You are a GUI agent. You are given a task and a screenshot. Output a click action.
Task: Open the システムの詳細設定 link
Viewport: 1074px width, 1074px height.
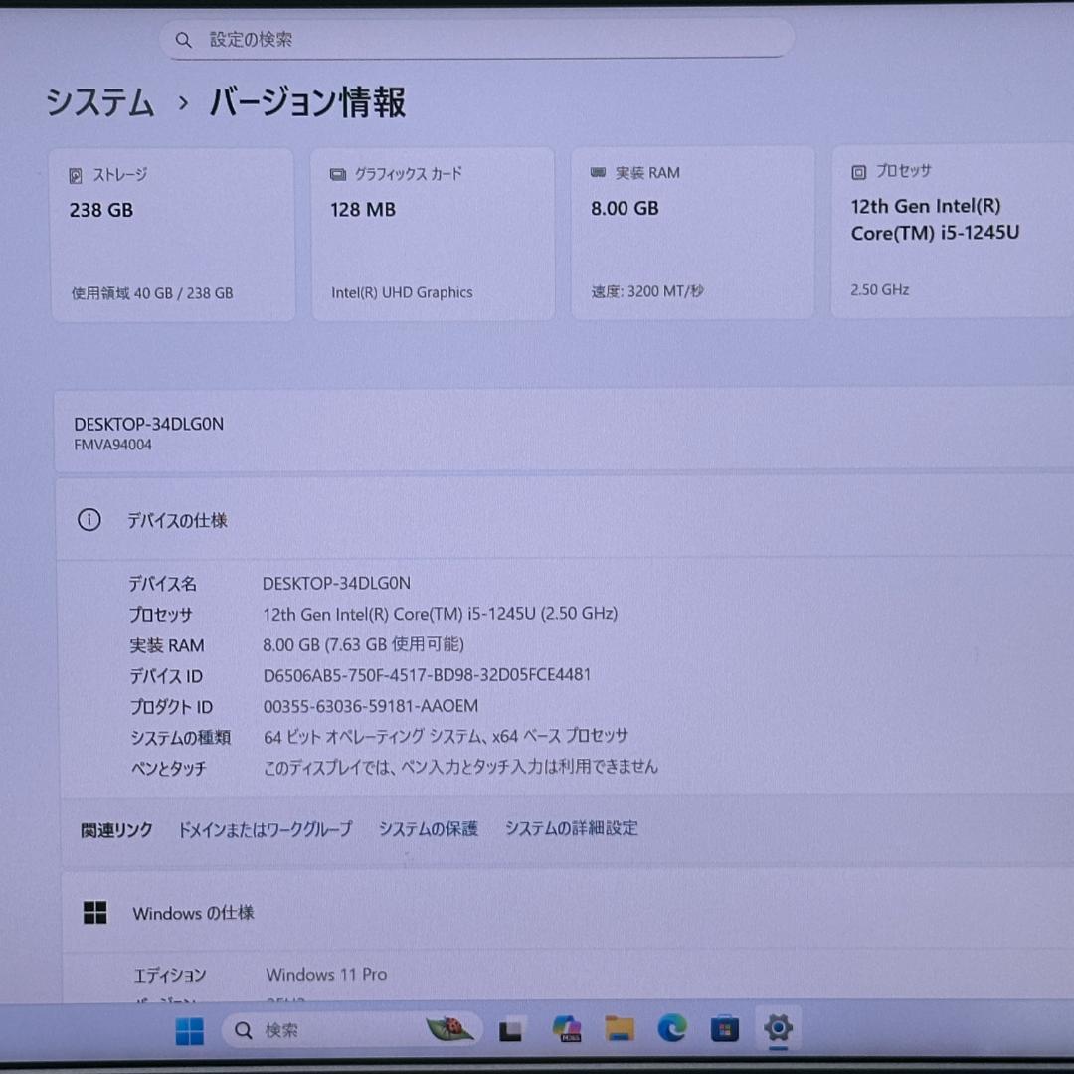[x=571, y=828]
